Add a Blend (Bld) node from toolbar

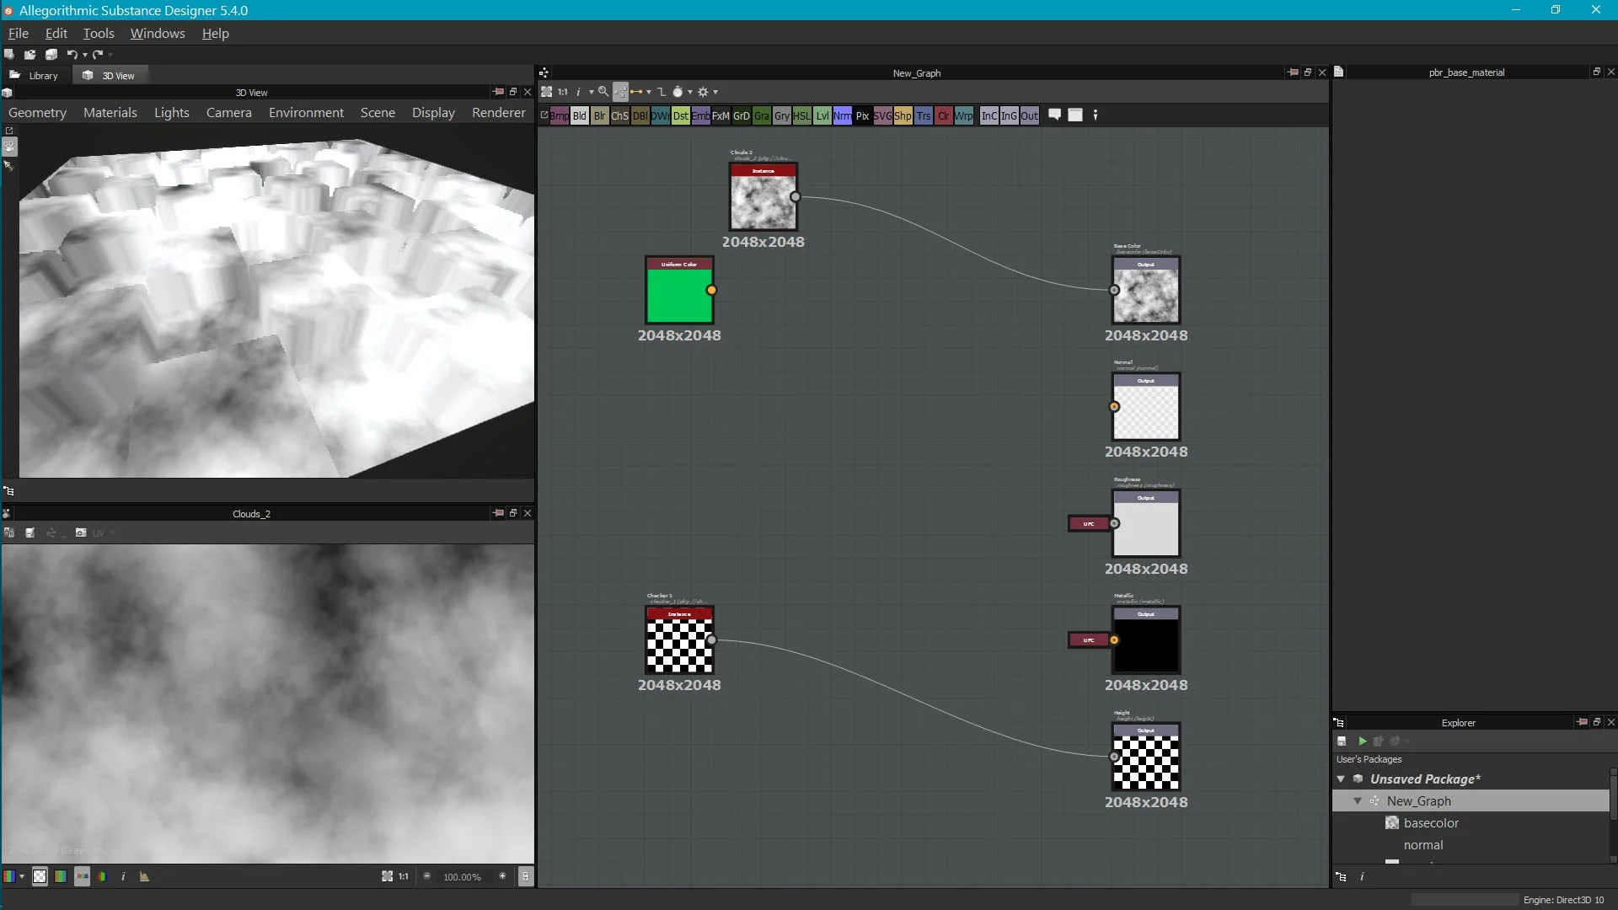click(580, 116)
